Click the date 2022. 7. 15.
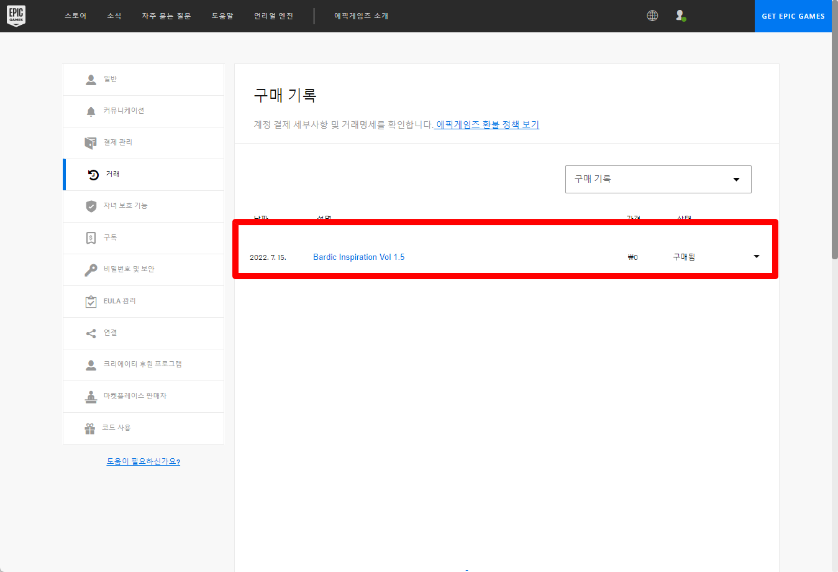This screenshot has height=572, width=838. click(x=268, y=257)
